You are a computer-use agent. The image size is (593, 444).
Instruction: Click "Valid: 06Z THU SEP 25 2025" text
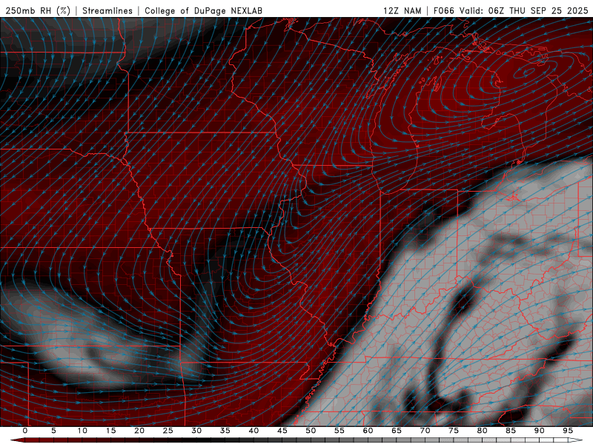524,10
